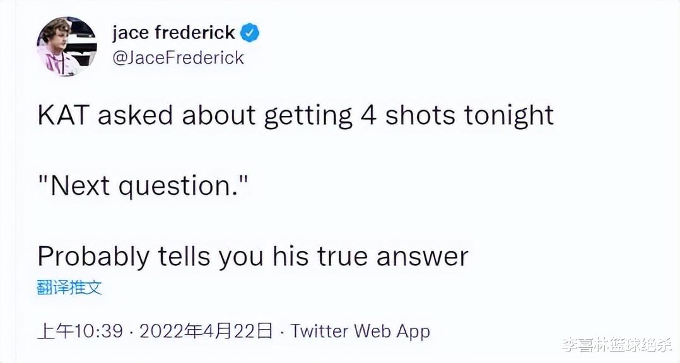The width and height of the screenshot is (680, 363).
Task: Click the "Probably tells you his true answer" line
Action: 253,256
